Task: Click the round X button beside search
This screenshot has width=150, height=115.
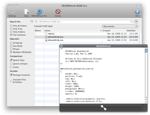Action: coord(136,21)
